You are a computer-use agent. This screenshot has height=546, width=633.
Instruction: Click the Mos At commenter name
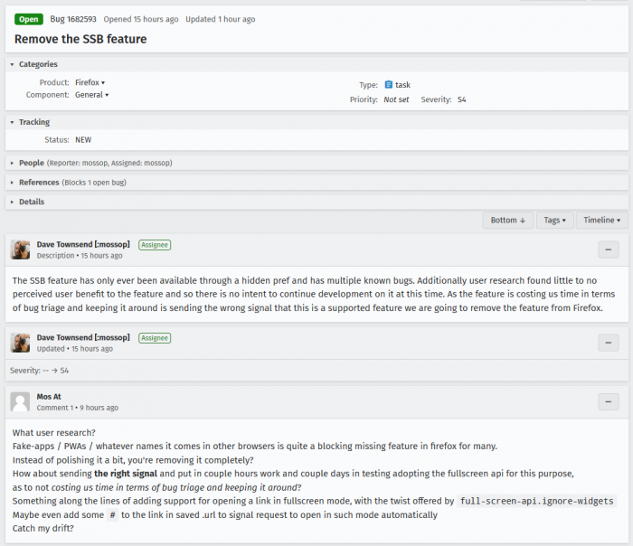[50, 397]
